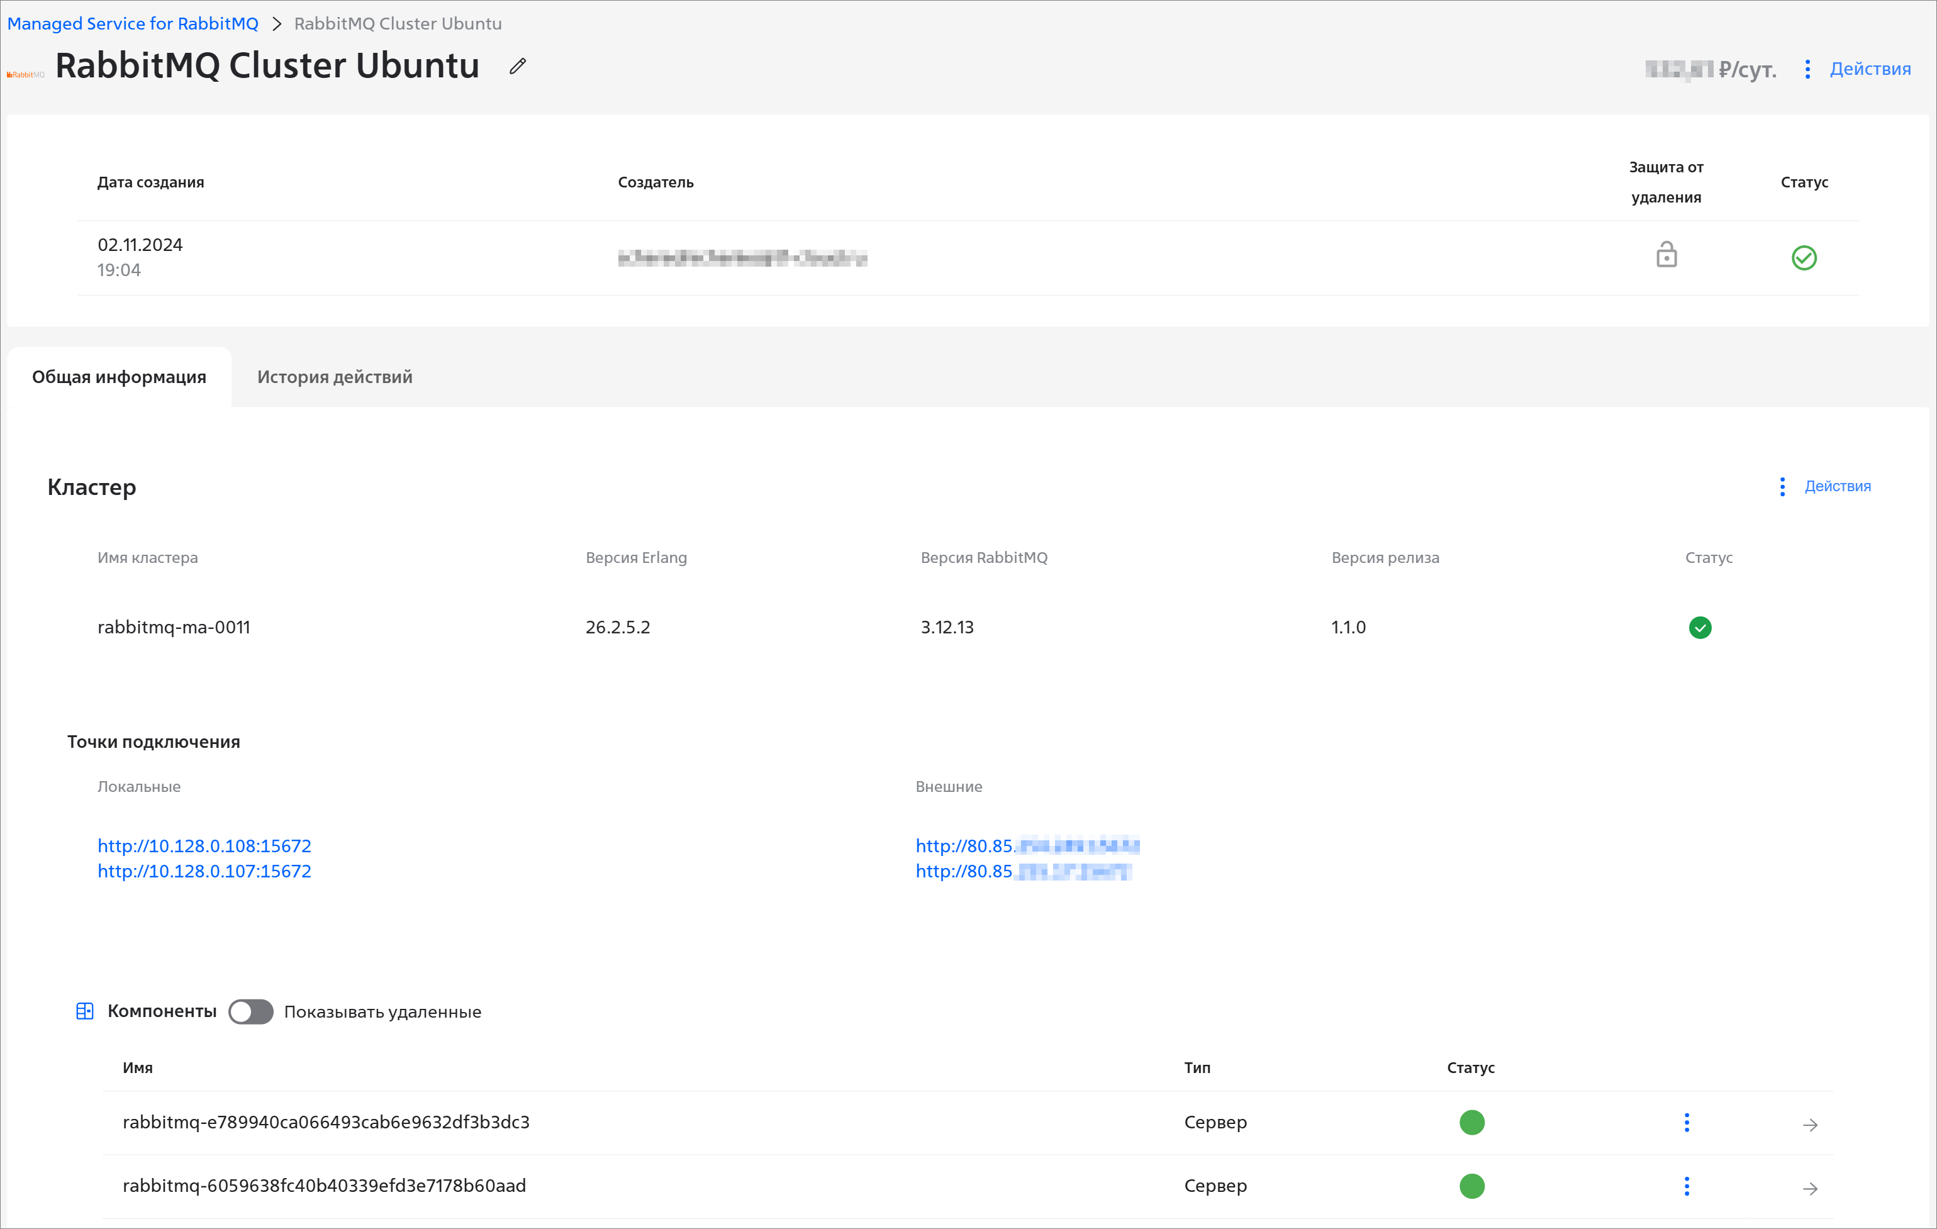Open kebab menu for rabbitmq-e789940ca066493cab6e9632df3b3dc3
This screenshot has width=1937, height=1229.
(1687, 1123)
